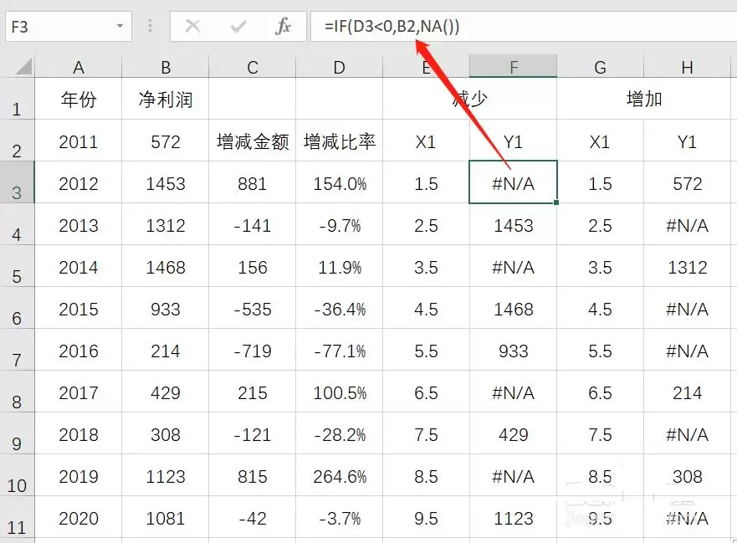Click the formula bar resize dots handle
737x543 pixels.
coord(151,26)
